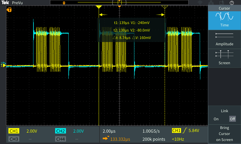This screenshot has height=144, width=241.
Task: Click the CH1 trigger source badge
Action: tap(176, 130)
